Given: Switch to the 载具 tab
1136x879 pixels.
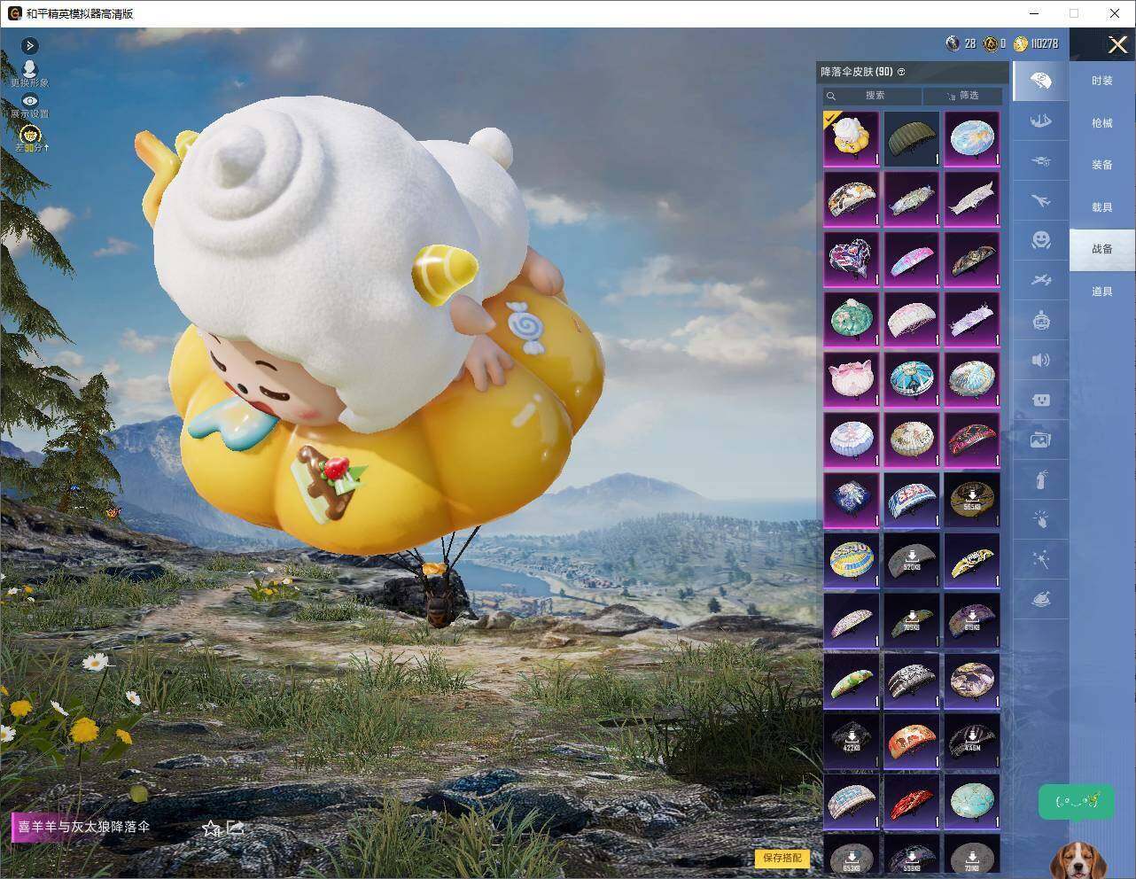Looking at the screenshot, I should (1101, 207).
